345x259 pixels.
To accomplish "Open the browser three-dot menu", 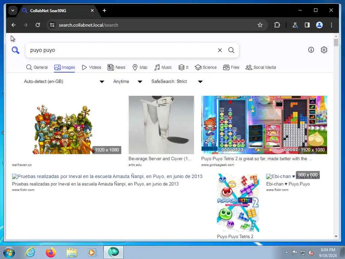I will [x=332, y=25].
